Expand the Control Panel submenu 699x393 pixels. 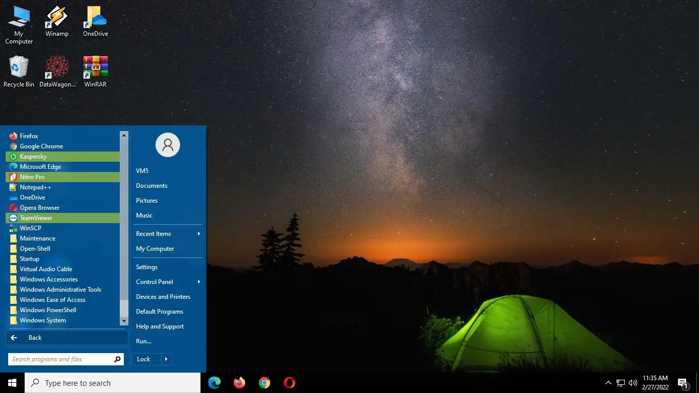coord(168,282)
